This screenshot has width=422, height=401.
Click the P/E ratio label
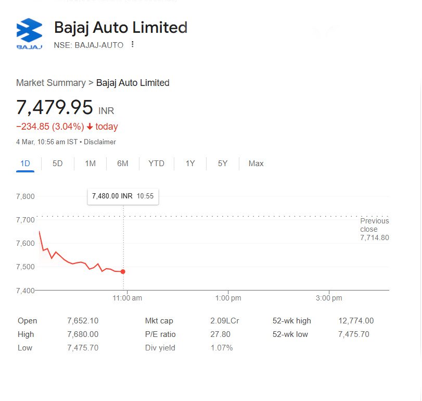click(x=160, y=334)
